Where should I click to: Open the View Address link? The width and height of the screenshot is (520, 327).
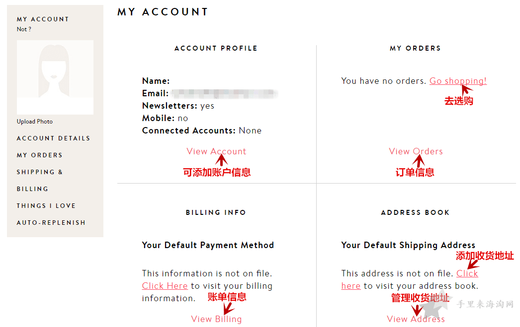pyautogui.click(x=416, y=319)
